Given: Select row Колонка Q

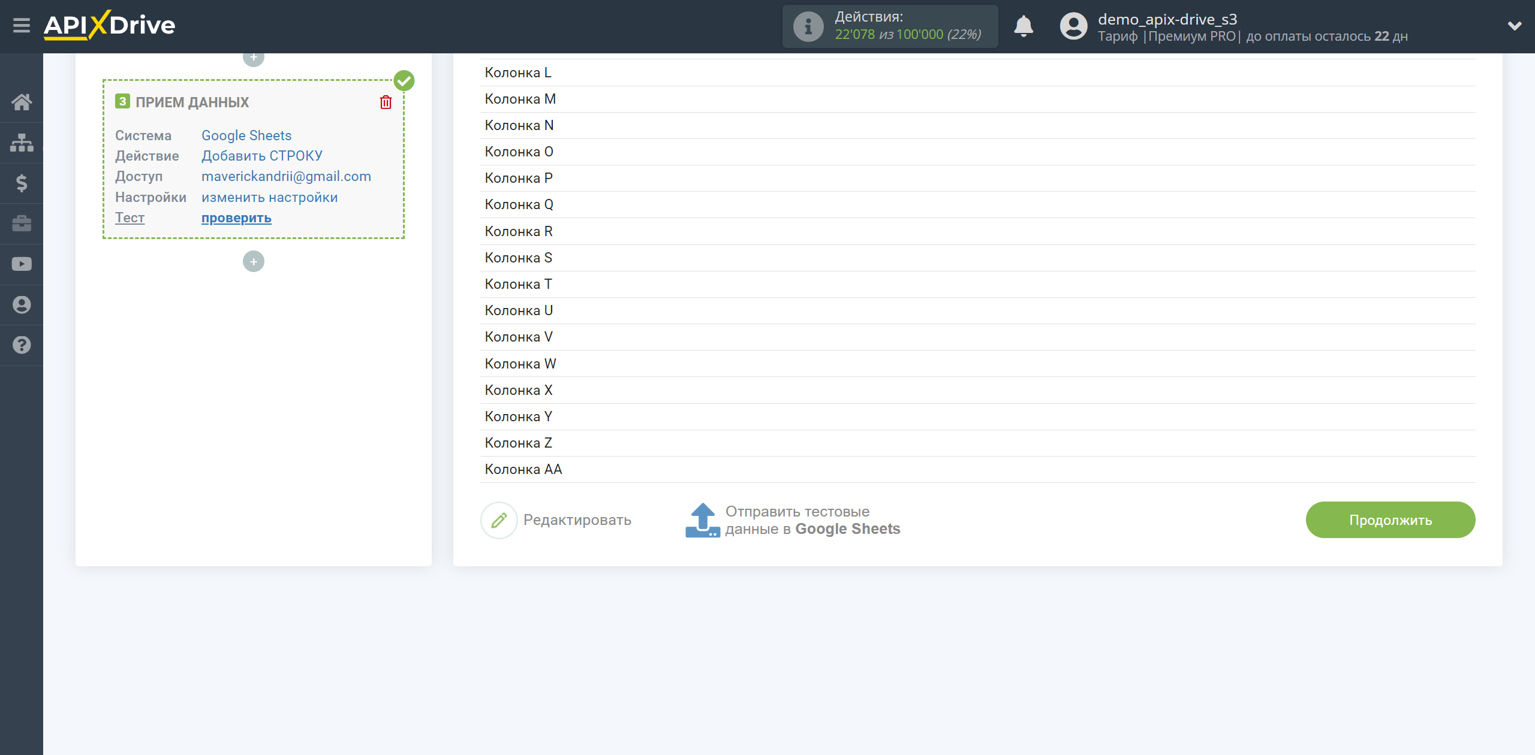Looking at the screenshot, I should click(x=977, y=205).
